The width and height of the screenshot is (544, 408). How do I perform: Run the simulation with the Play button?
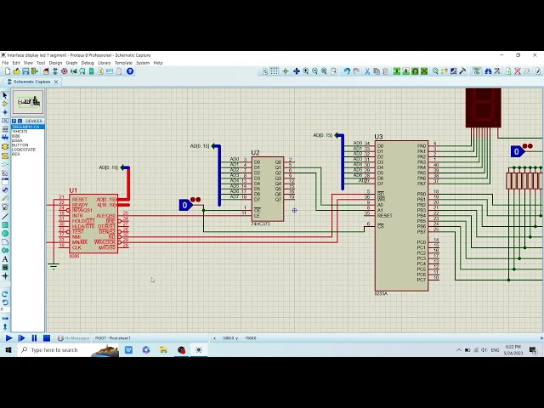coord(9,338)
